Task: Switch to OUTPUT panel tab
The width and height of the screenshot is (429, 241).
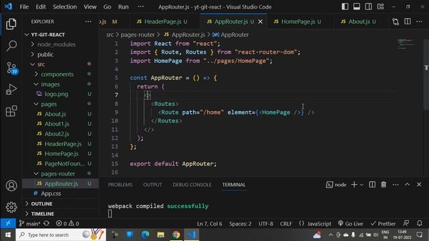Action: point(152,185)
